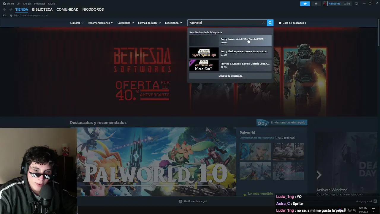Run search with the magnifier button

click(270, 23)
